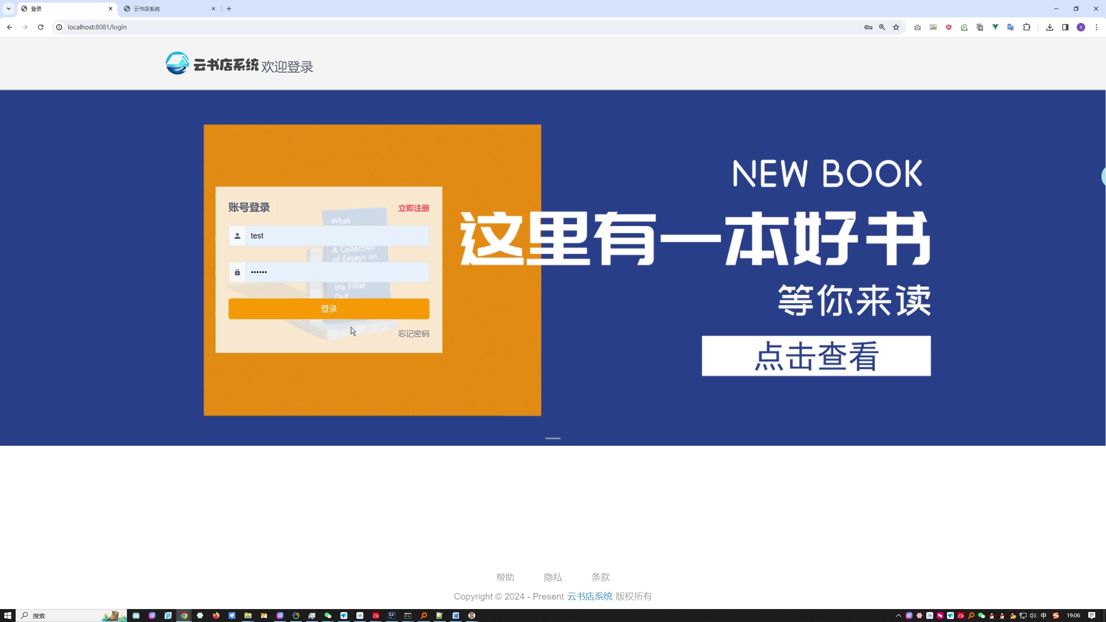Show hidden system tray icons
Viewport: 1106px width, 622px height.
pos(899,616)
